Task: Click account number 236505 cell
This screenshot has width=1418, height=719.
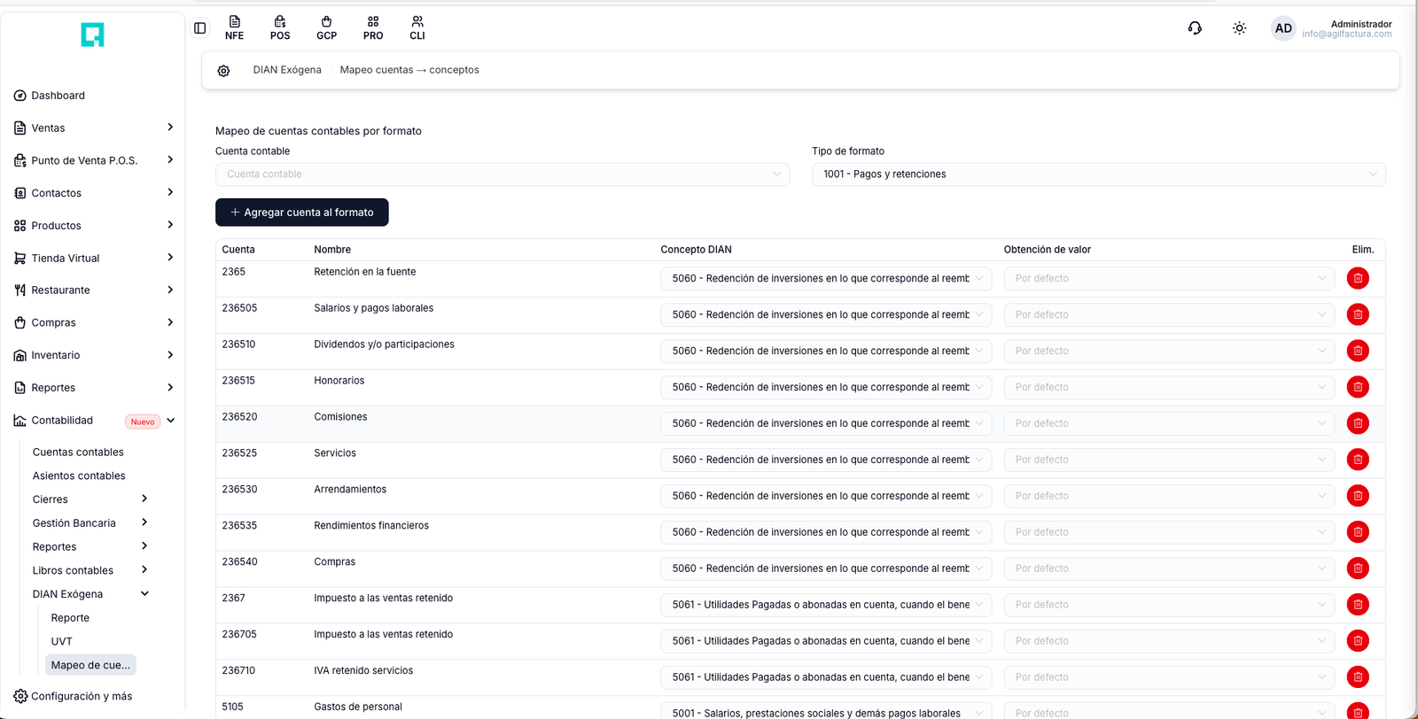Action: click(x=239, y=308)
